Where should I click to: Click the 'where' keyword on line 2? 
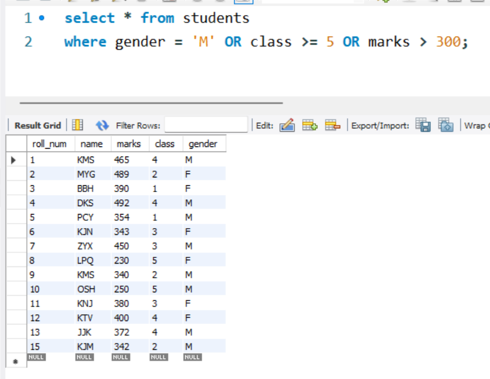pyautogui.click(x=86, y=42)
